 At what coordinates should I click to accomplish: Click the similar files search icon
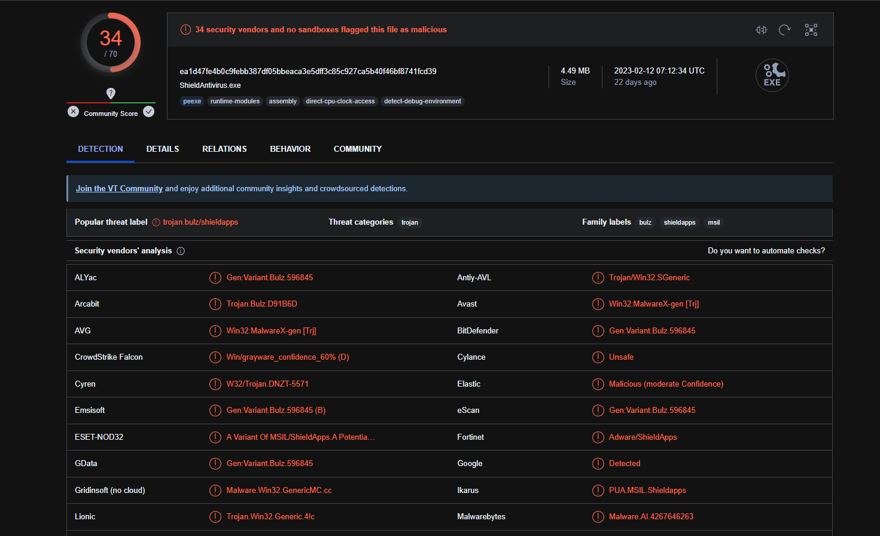click(761, 30)
